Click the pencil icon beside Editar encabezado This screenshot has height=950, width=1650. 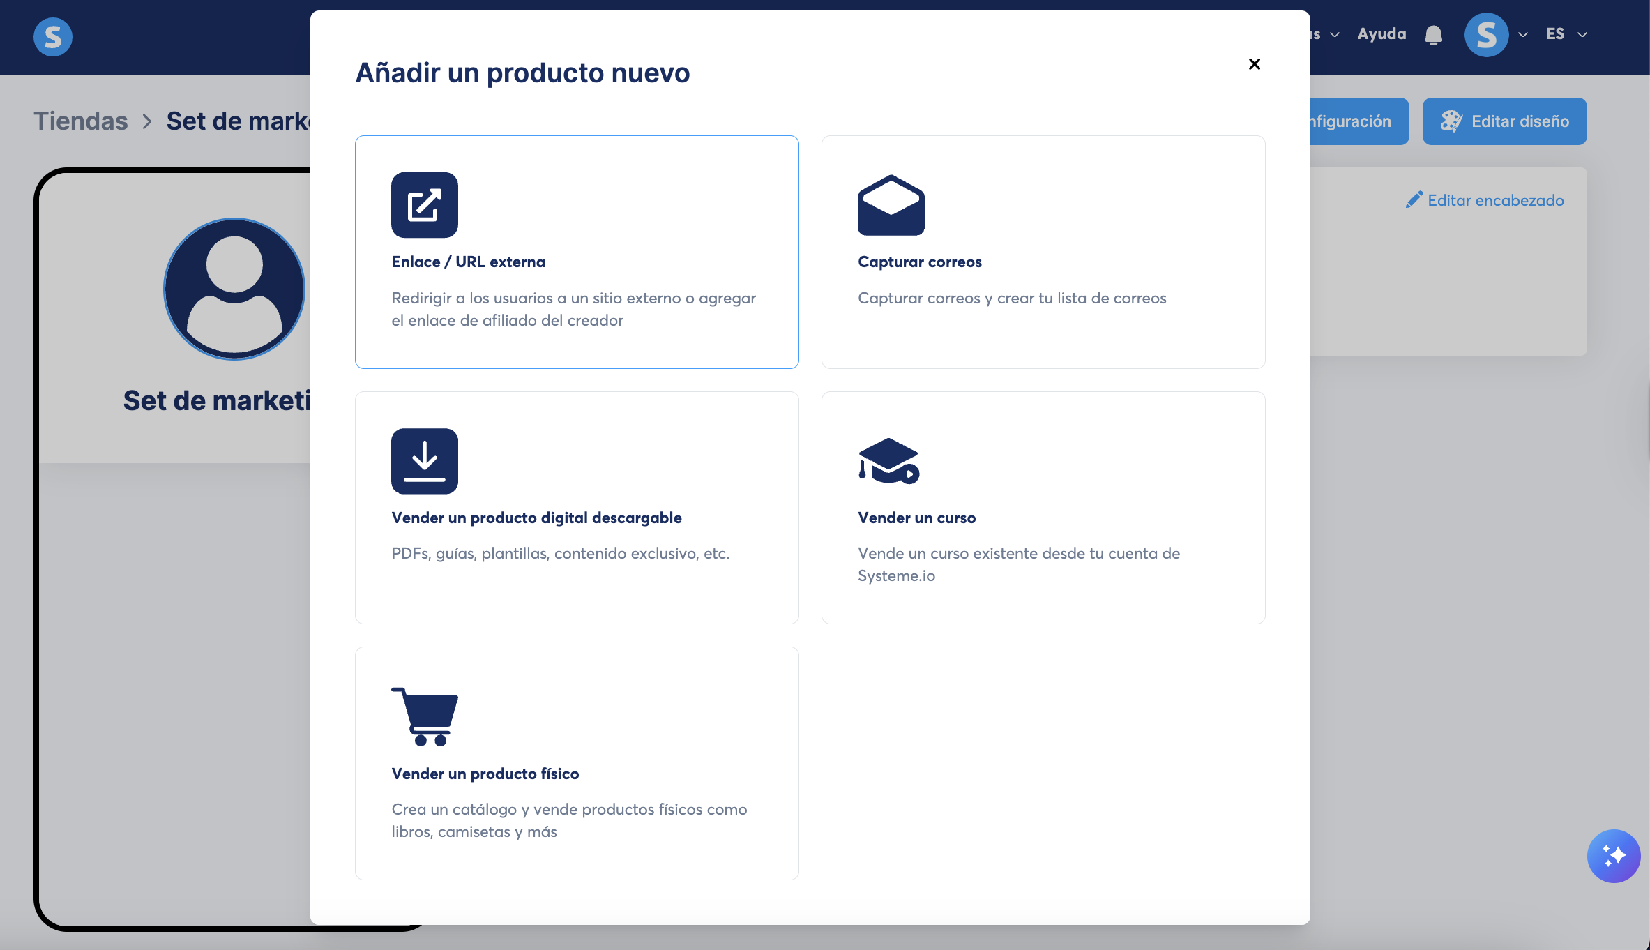1414,200
